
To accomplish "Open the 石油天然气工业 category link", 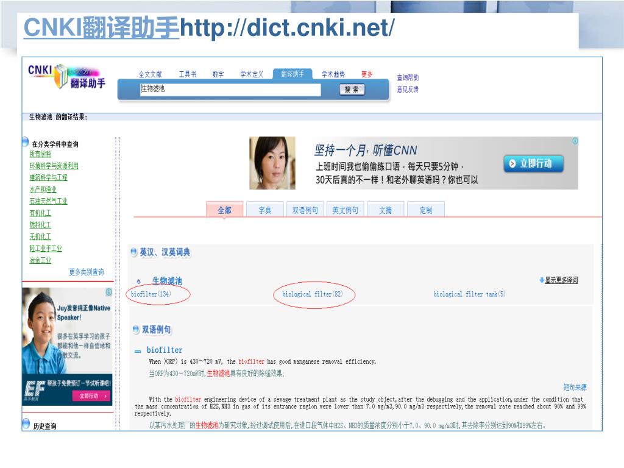I will 48,201.
